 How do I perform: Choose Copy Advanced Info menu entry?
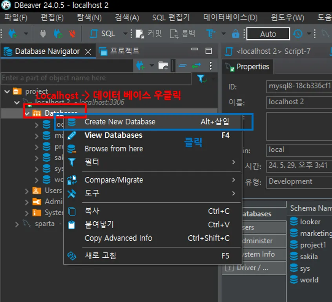click(x=153, y=238)
